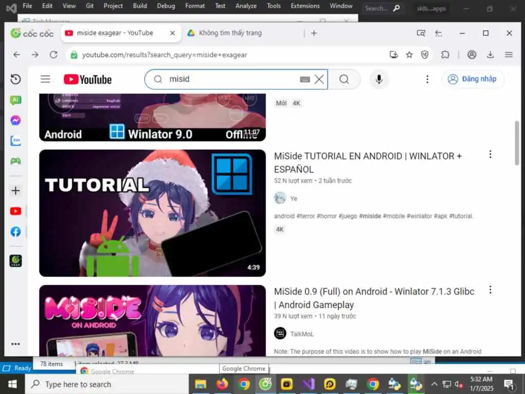Bookmark this page with the star
The image size is (525, 394).
(x=409, y=54)
